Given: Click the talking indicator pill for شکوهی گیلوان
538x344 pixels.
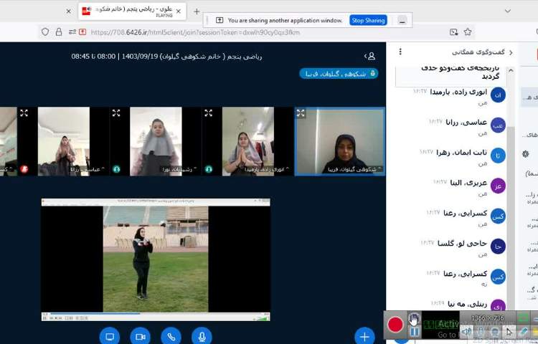Looking at the screenshot, I should (339, 74).
